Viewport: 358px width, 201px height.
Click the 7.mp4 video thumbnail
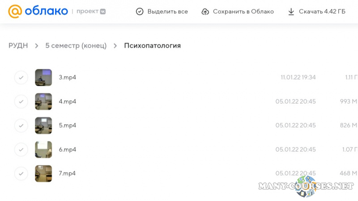click(x=43, y=173)
